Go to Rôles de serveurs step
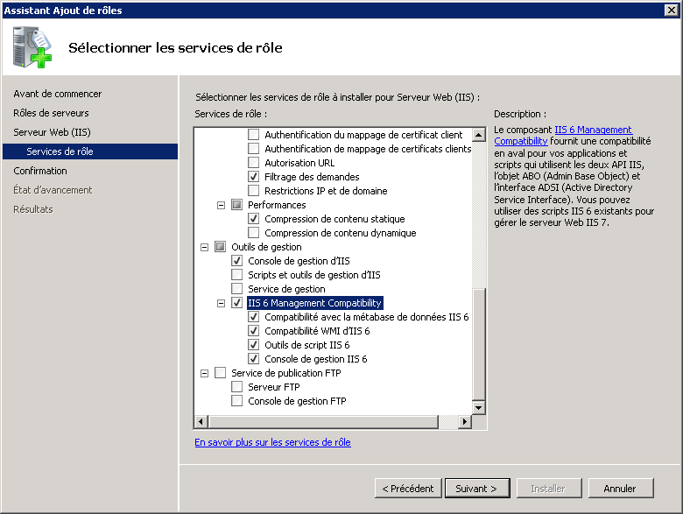This screenshot has height=514, width=683. tap(51, 113)
